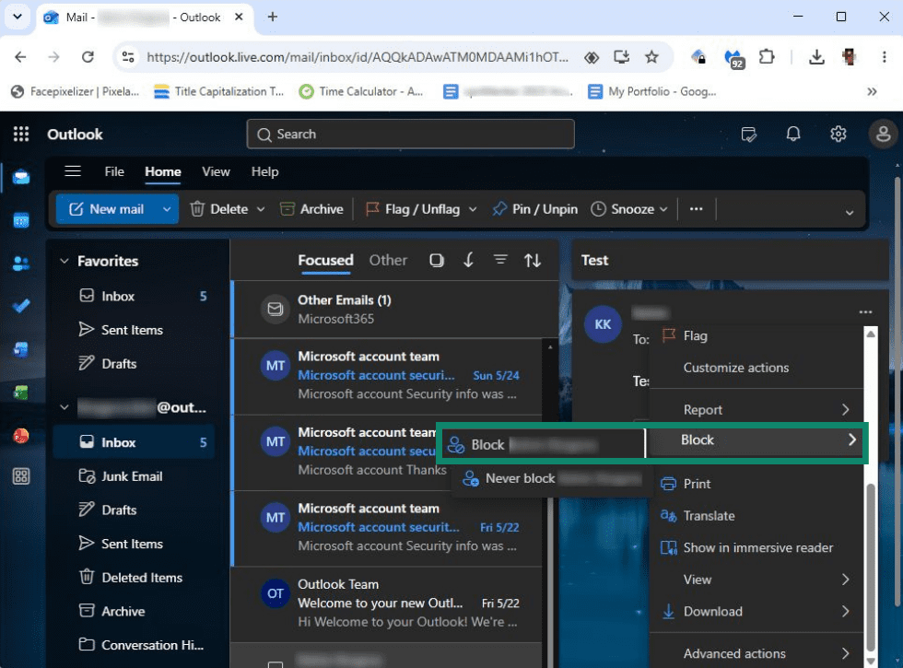Open the Word app in left rail
This screenshot has width=903, height=668.
[21, 349]
